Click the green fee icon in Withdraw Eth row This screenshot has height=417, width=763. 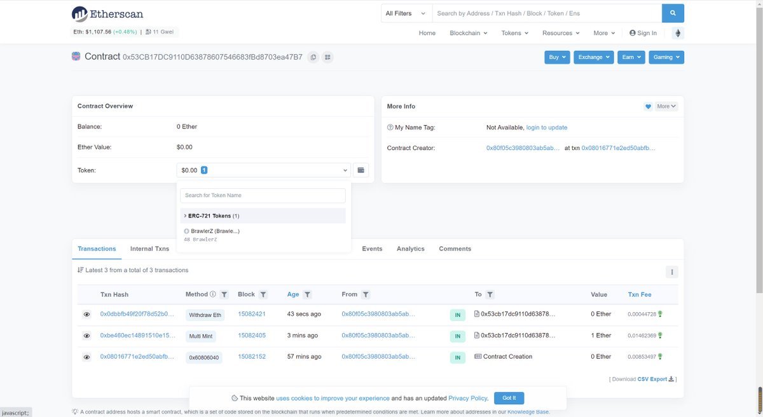click(660, 314)
